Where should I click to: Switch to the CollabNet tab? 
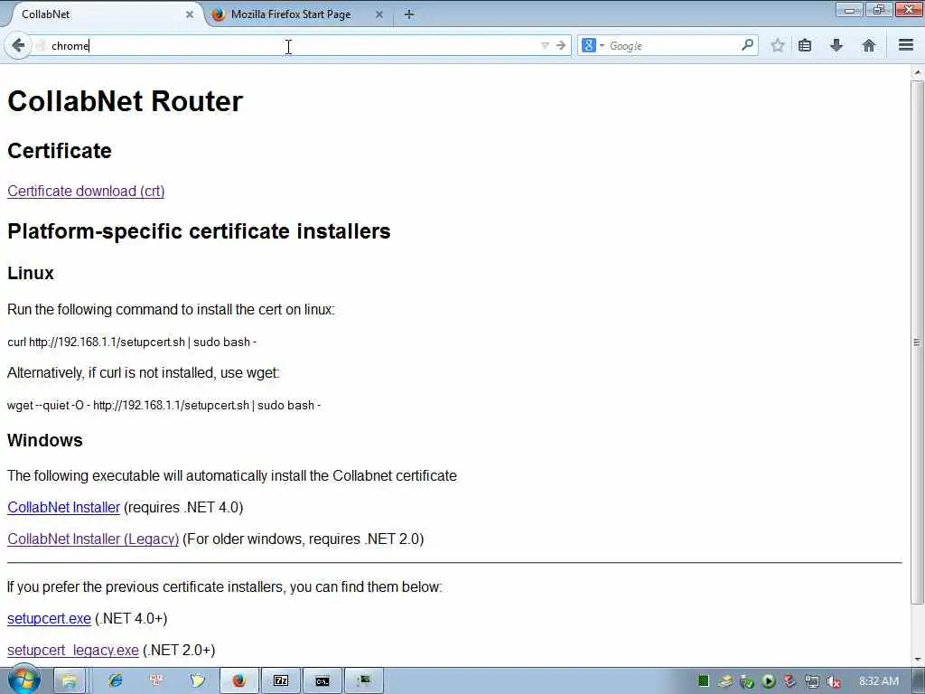[x=100, y=14]
